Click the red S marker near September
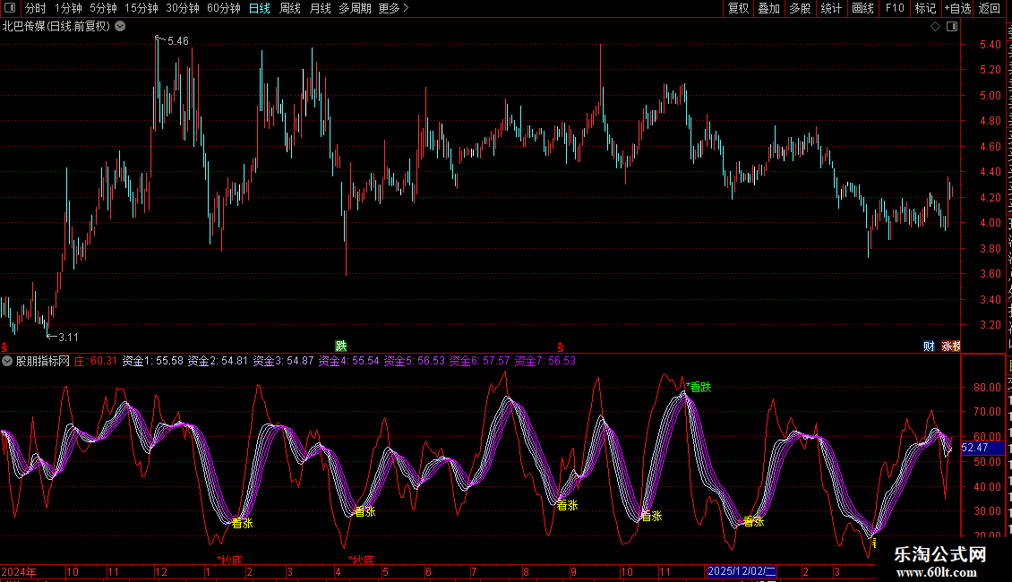 pyautogui.click(x=561, y=347)
